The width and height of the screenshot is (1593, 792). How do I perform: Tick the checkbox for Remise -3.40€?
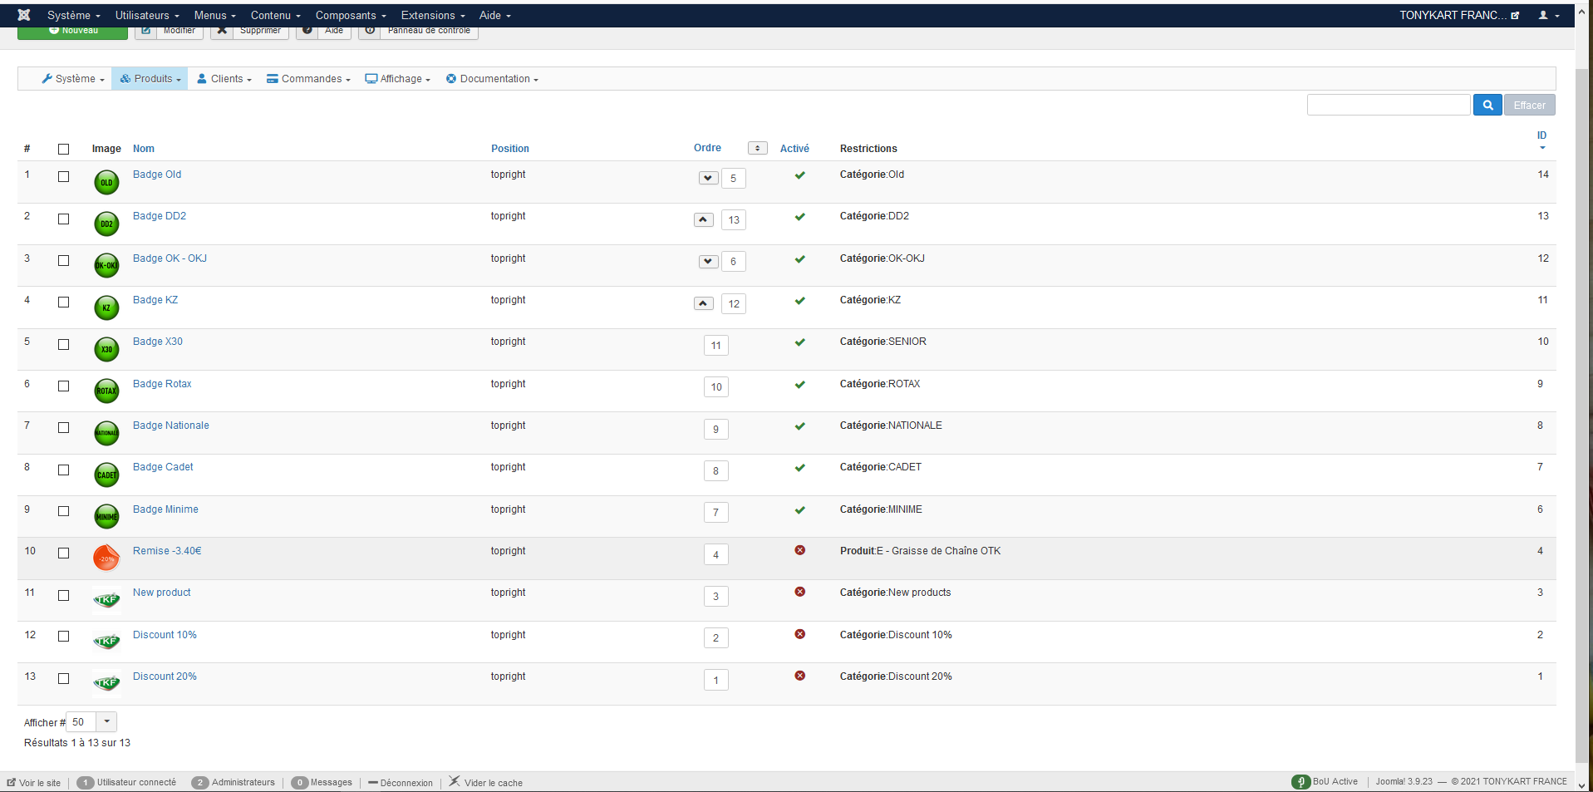click(x=63, y=553)
